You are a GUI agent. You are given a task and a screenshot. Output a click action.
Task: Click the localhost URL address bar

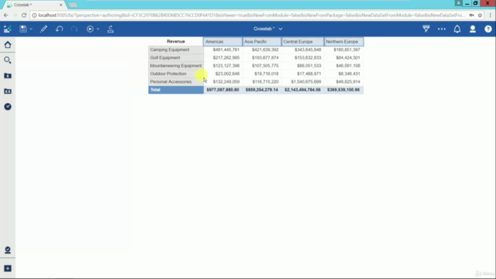[251, 15]
